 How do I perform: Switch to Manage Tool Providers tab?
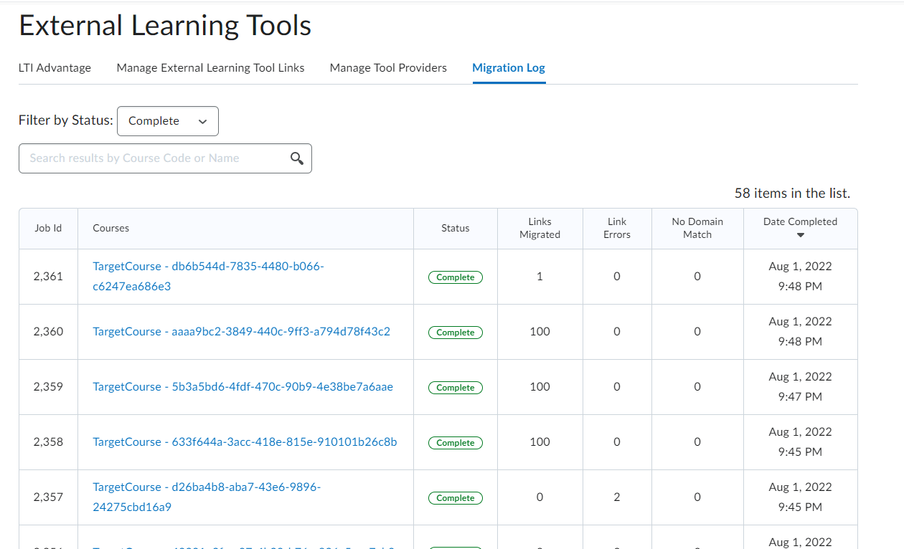click(x=388, y=68)
